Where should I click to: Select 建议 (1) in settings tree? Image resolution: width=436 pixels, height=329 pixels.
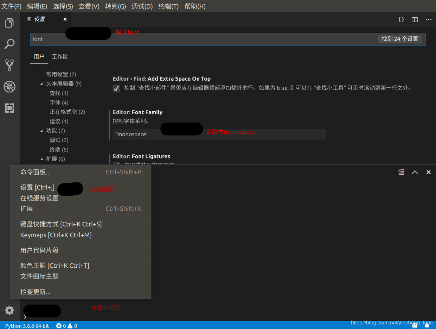(59, 122)
